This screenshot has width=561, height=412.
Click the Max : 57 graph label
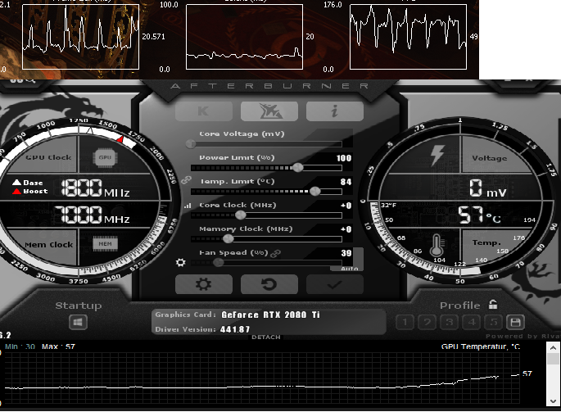pyautogui.click(x=58, y=346)
